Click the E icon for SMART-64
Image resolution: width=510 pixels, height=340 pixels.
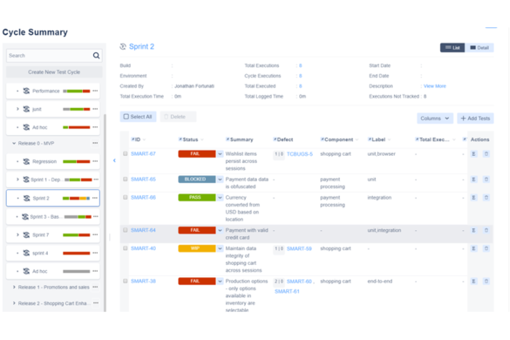tap(474, 230)
